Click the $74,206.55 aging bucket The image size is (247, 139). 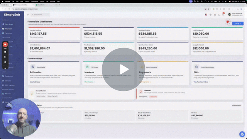click(162, 115)
